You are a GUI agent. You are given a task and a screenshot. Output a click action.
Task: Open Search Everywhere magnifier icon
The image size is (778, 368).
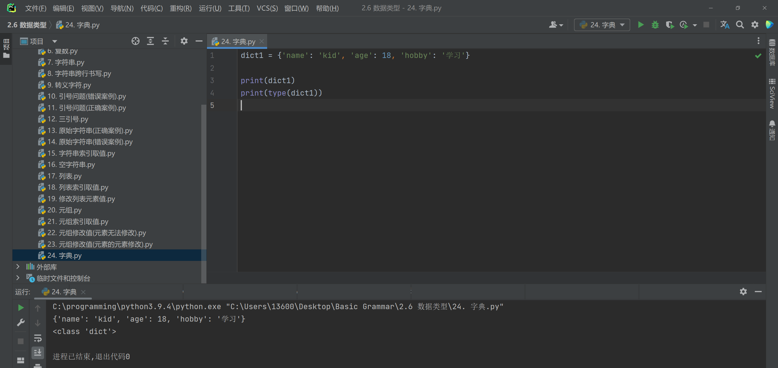pyautogui.click(x=740, y=25)
